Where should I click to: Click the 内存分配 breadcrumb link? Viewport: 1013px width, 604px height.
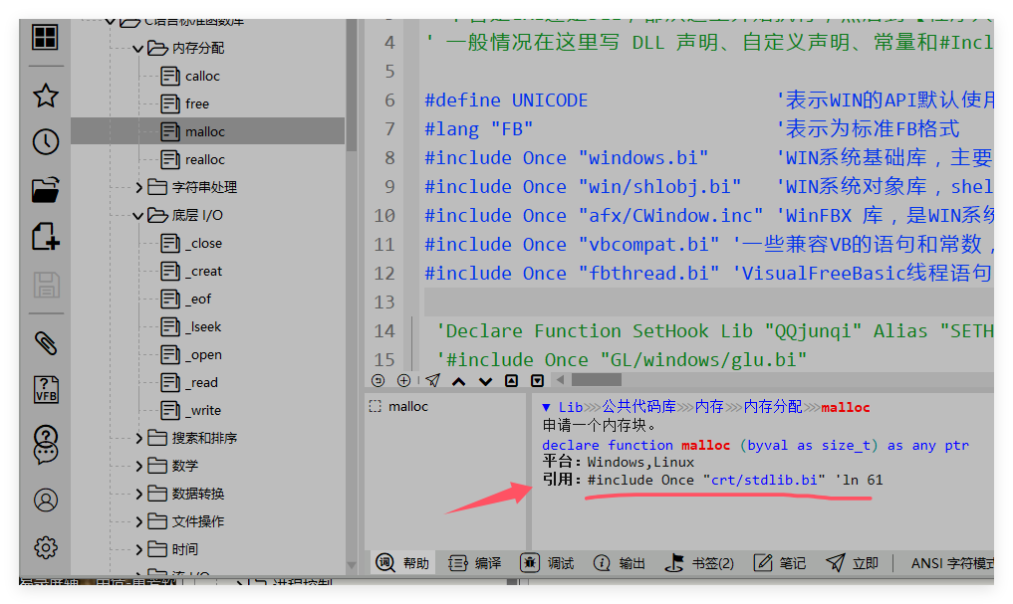tap(772, 407)
